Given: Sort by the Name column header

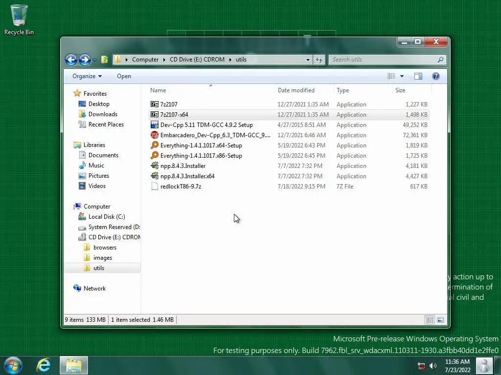Looking at the screenshot, I should click(211, 90).
